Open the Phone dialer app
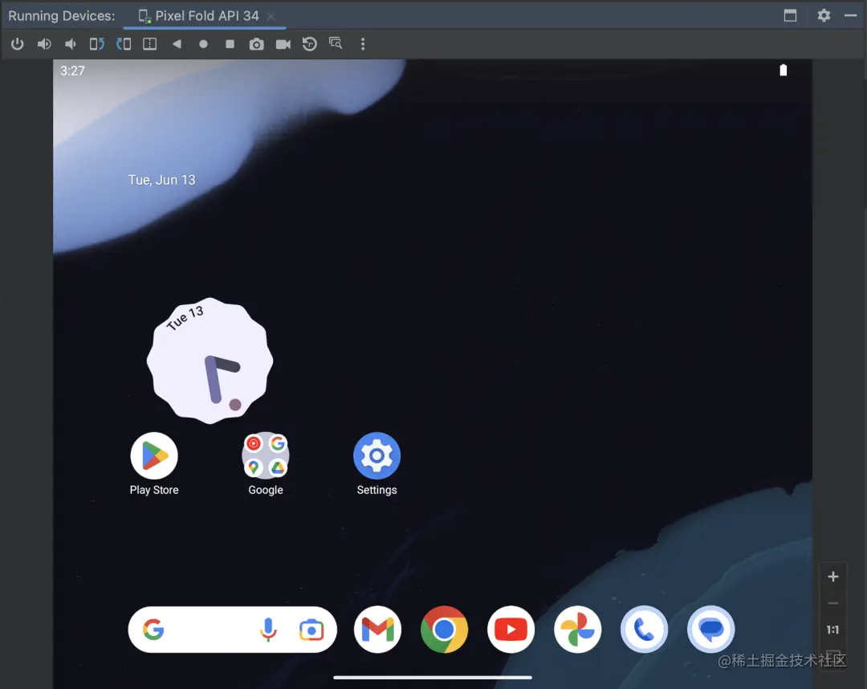 click(644, 630)
